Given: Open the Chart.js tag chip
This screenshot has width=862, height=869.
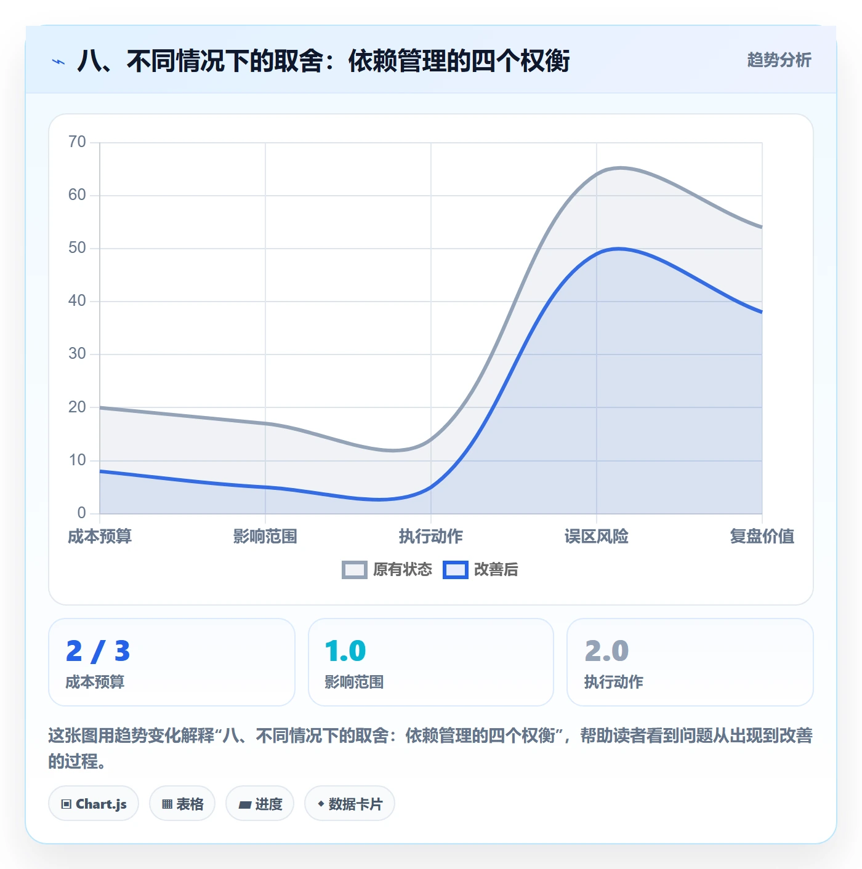Looking at the screenshot, I should click(x=94, y=804).
